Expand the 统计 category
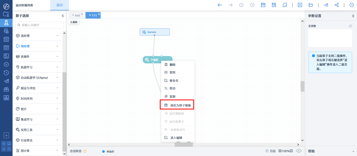This screenshot has height=156, width=357. (x=38, y=109)
